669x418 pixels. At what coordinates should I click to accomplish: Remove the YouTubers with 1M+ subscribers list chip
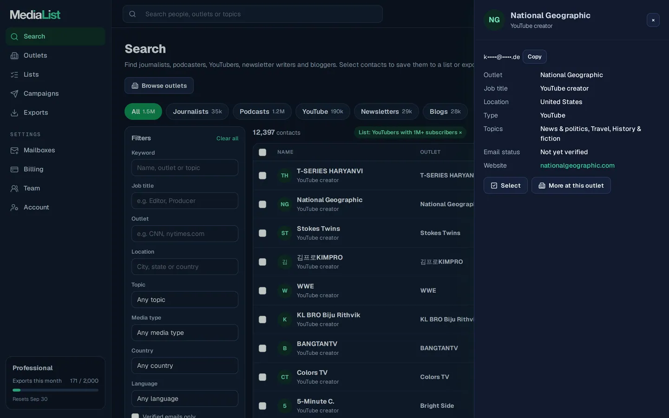(x=460, y=133)
